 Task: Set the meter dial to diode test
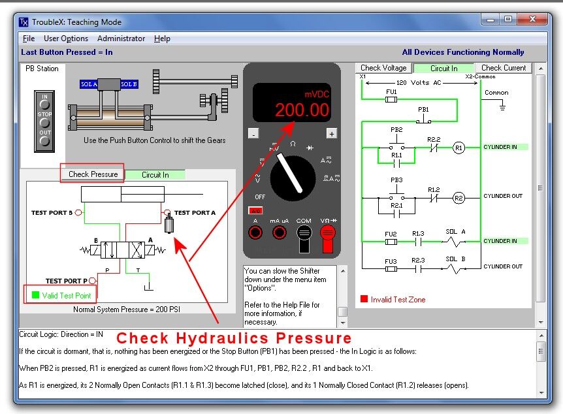click(x=310, y=148)
